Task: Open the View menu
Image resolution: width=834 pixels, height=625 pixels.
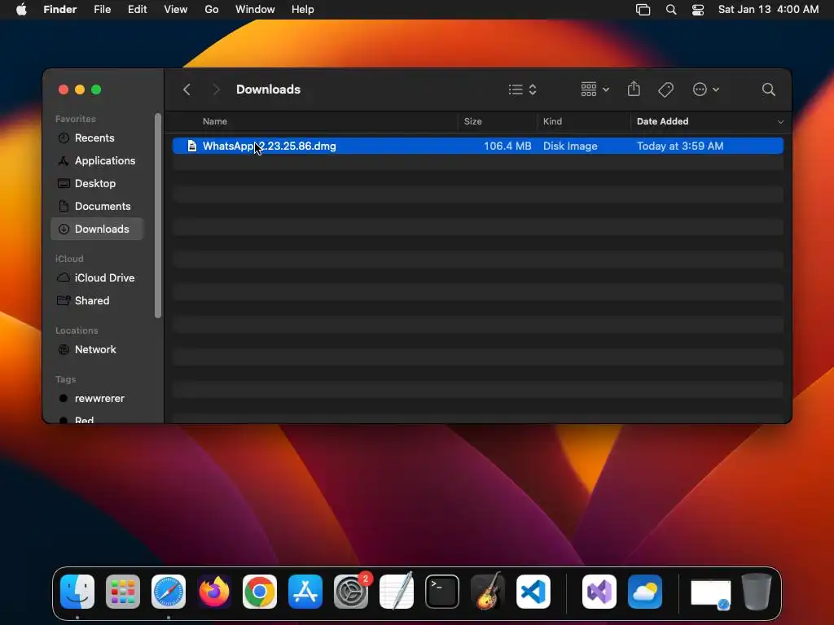Action: point(176,10)
